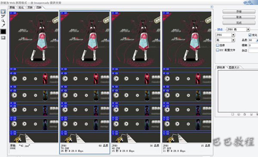Enable the 连续 progressive checkbox
Image resolution: width=258 pixels, height=157 pixels.
point(217,45)
